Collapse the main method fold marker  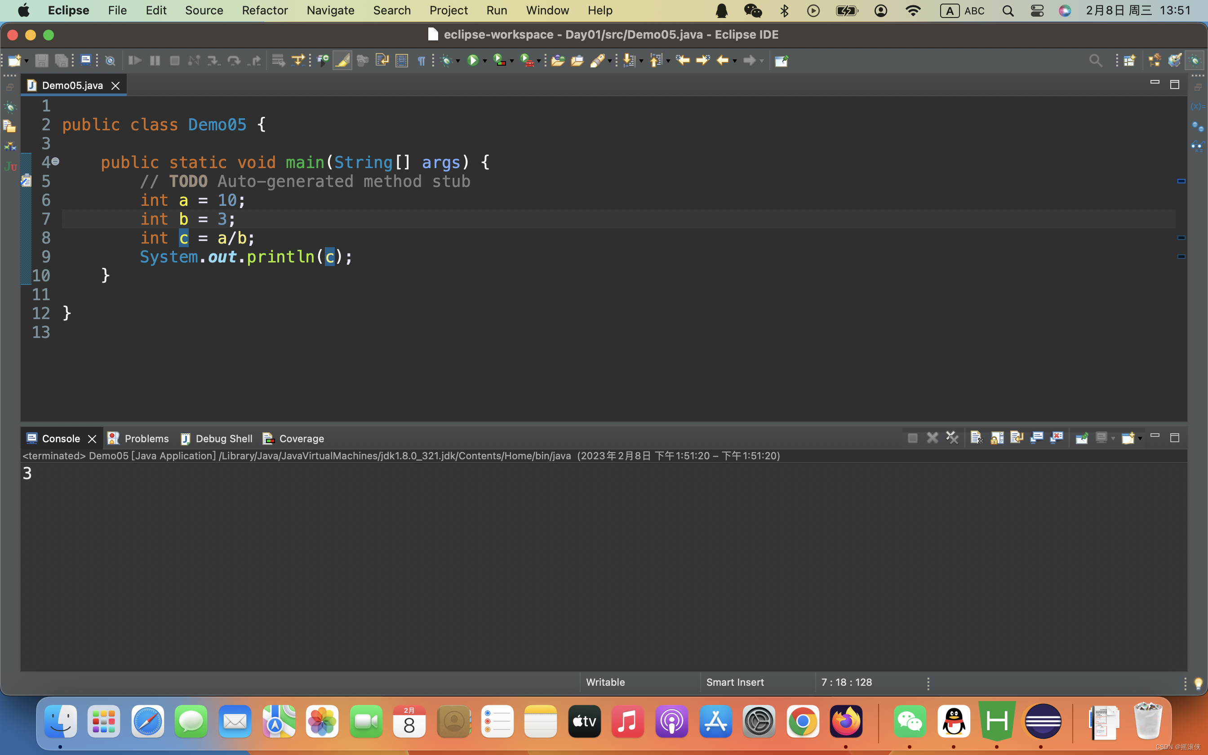[x=55, y=161]
